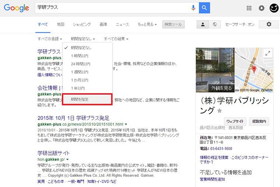Viewport: 280px width, 187px height.
Task: Show personal results person icon
Action: (203, 24)
